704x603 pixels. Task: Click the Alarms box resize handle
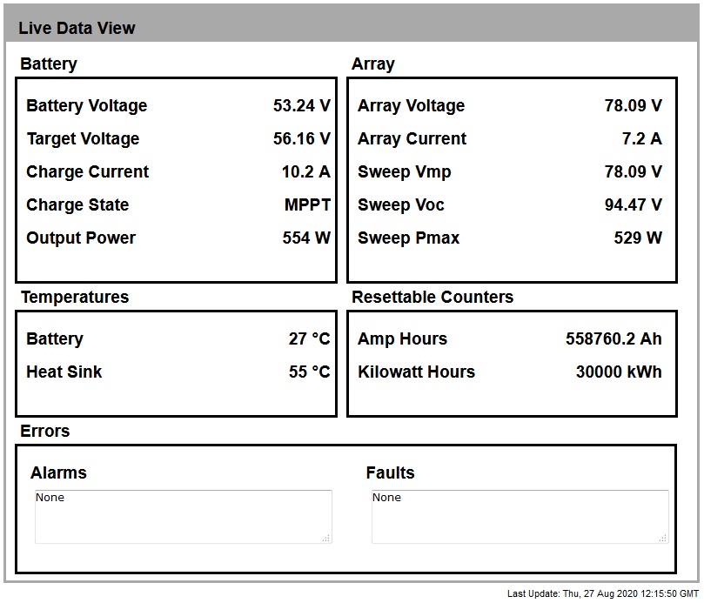coord(326,539)
